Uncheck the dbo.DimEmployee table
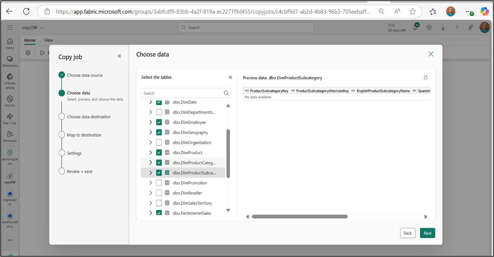This screenshot has width=494, height=257. coord(159,122)
